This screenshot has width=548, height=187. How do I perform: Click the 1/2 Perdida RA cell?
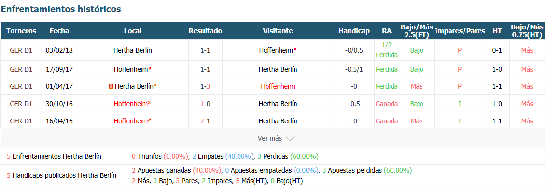coord(387,50)
